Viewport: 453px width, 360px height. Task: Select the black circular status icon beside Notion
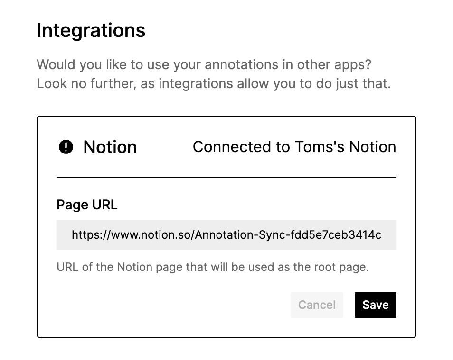pos(66,147)
